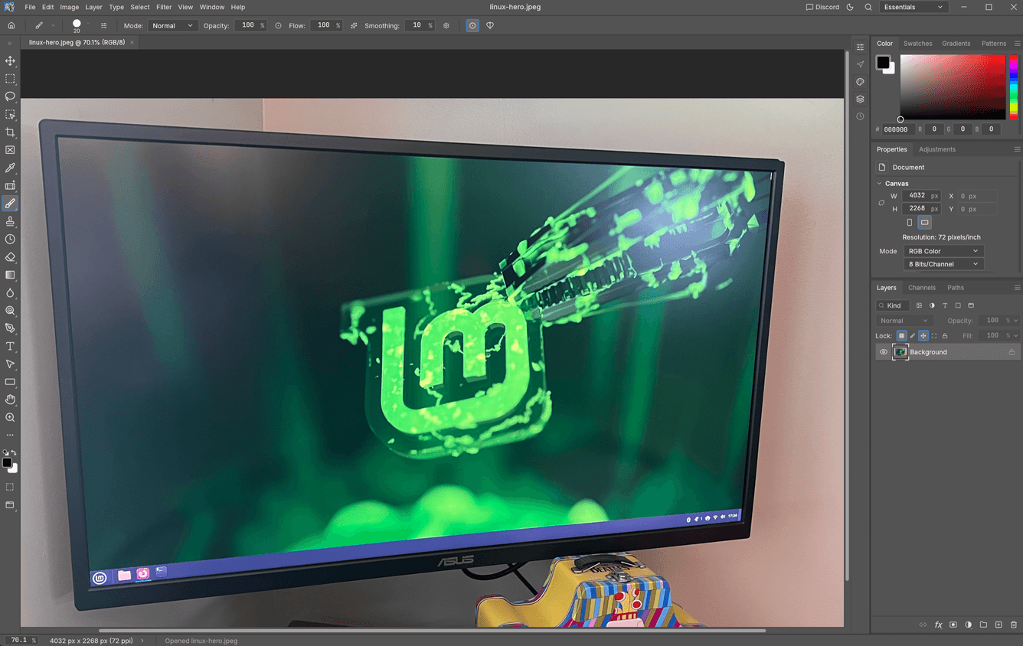This screenshot has height=646, width=1023.
Task: Add a layer style with fx icon
Action: tap(938, 625)
